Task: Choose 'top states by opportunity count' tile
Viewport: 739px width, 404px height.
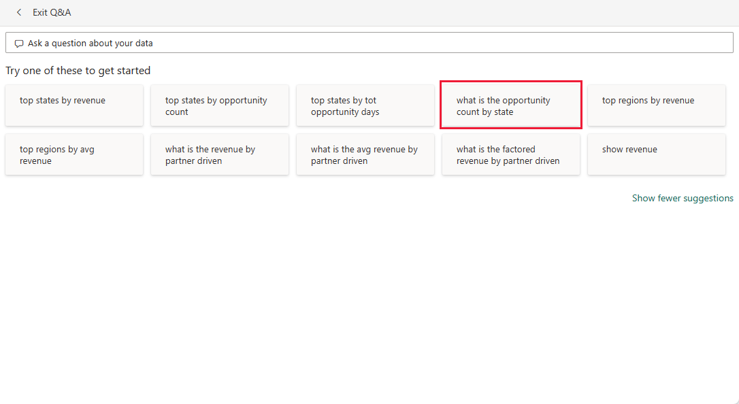Action: tap(219, 105)
